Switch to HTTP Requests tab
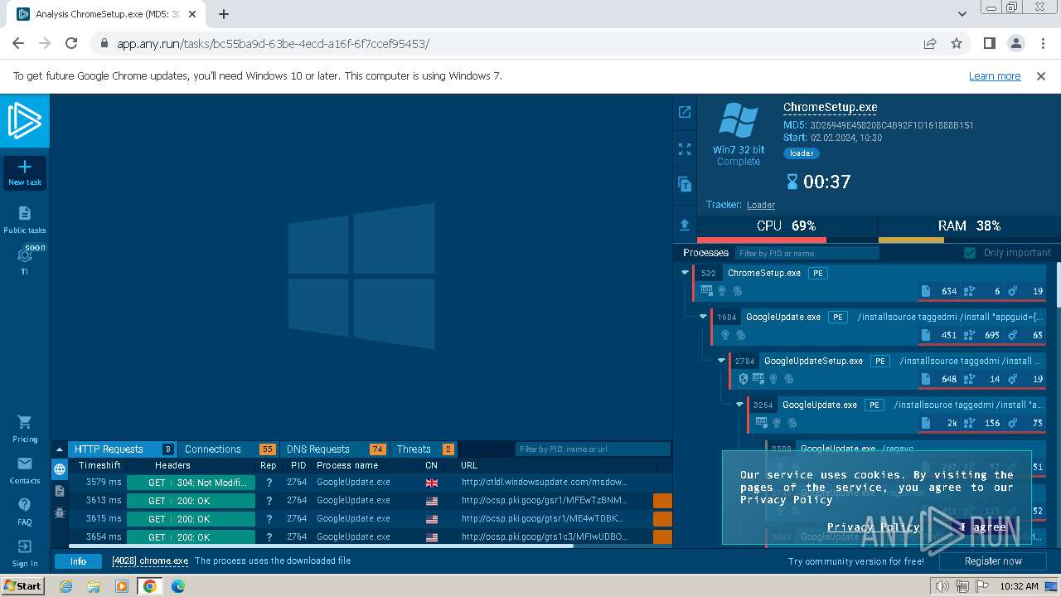 point(123,449)
